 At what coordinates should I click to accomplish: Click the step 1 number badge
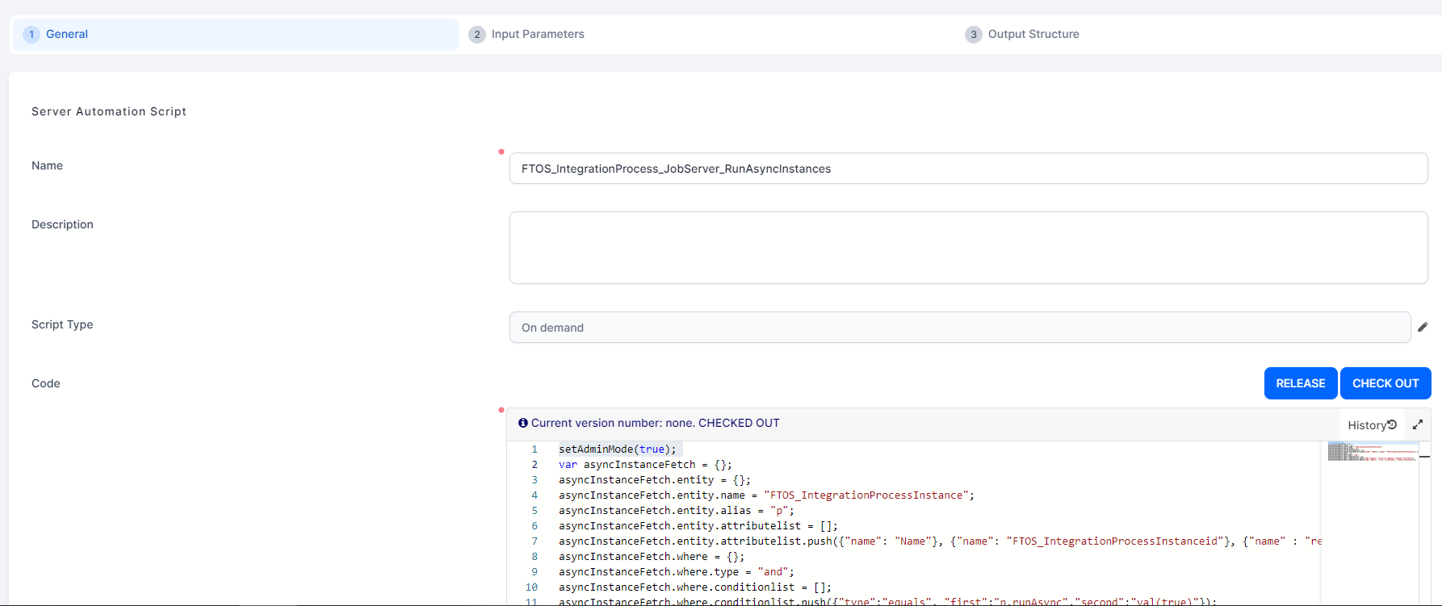pyautogui.click(x=31, y=35)
